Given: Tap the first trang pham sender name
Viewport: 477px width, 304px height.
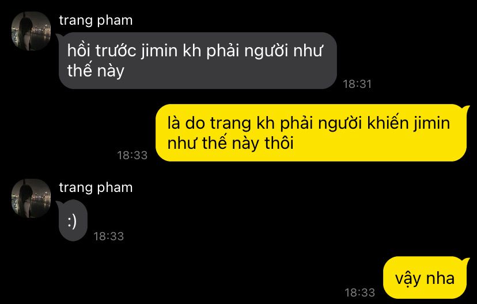Looking at the screenshot, I should point(96,21).
